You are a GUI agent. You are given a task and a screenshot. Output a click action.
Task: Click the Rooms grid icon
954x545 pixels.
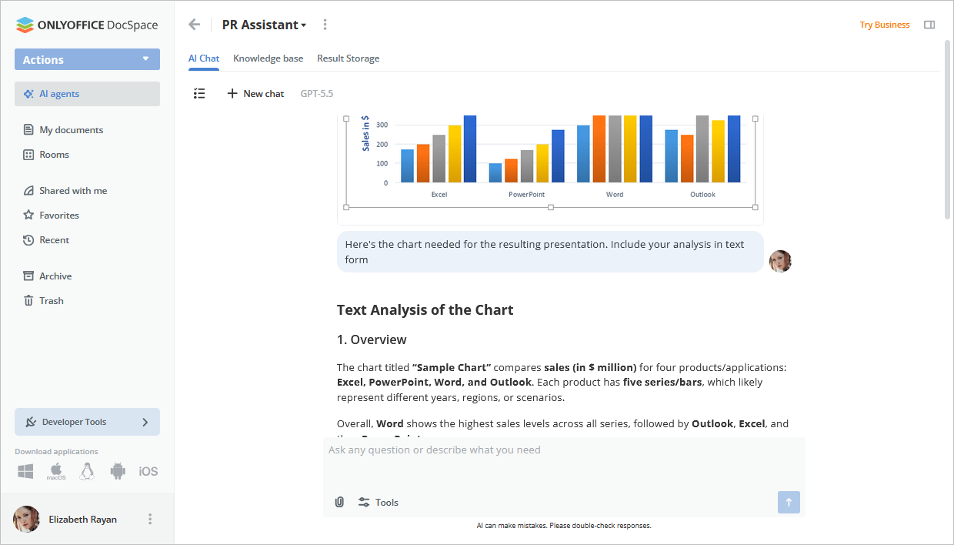28,155
